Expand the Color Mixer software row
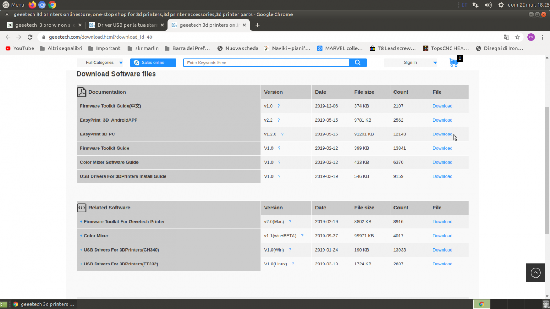This screenshot has width=550, height=309. tap(81, 236)
